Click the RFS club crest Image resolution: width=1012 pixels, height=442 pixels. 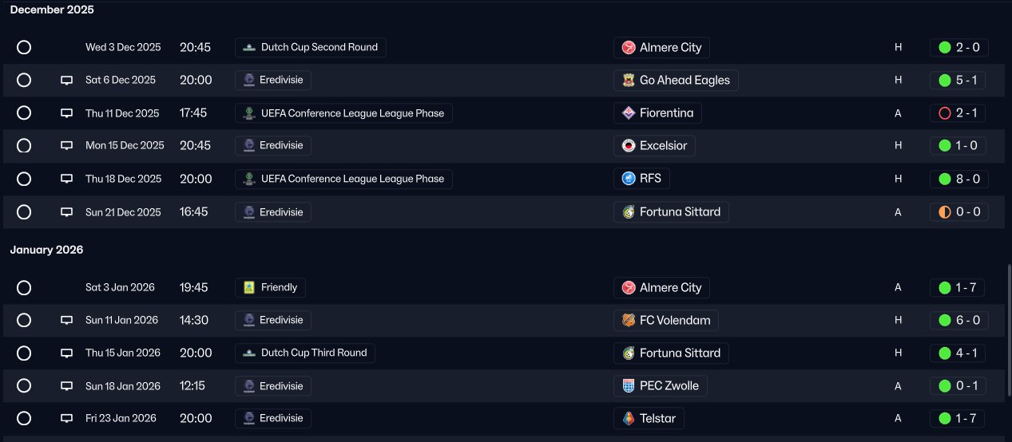(629, 179)
